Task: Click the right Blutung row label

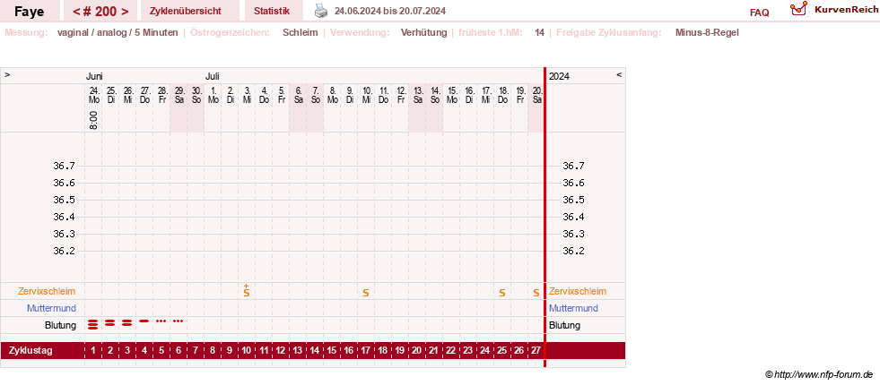Action: [564, 325]
